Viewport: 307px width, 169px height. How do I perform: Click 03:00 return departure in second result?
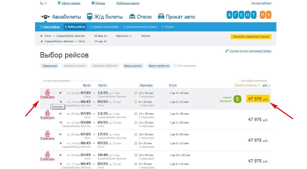pos(86,122)
